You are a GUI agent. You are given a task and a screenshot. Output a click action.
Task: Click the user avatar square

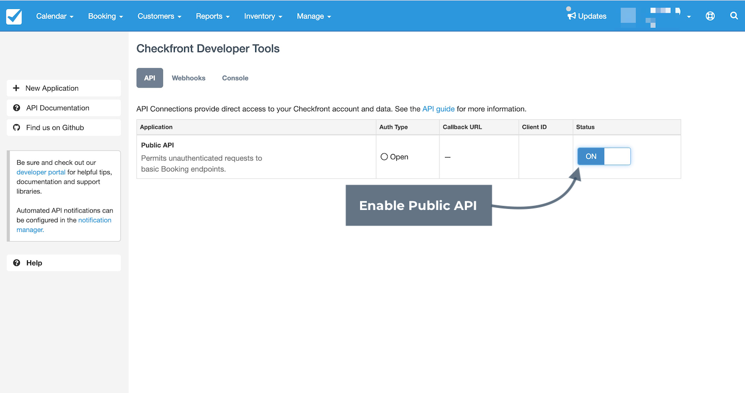click(x=628, y=16)
